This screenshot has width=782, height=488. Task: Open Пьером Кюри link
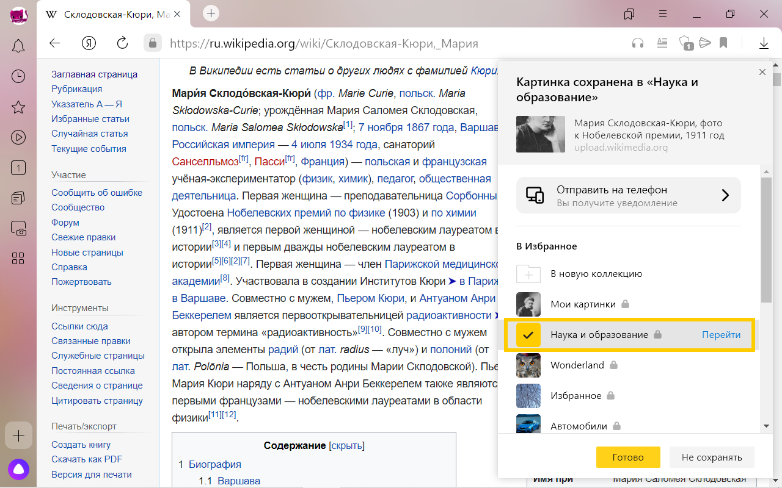(371, 298)
